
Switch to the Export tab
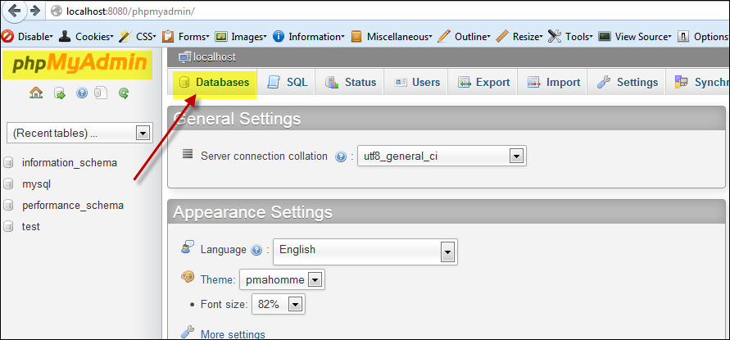[483, 83]
